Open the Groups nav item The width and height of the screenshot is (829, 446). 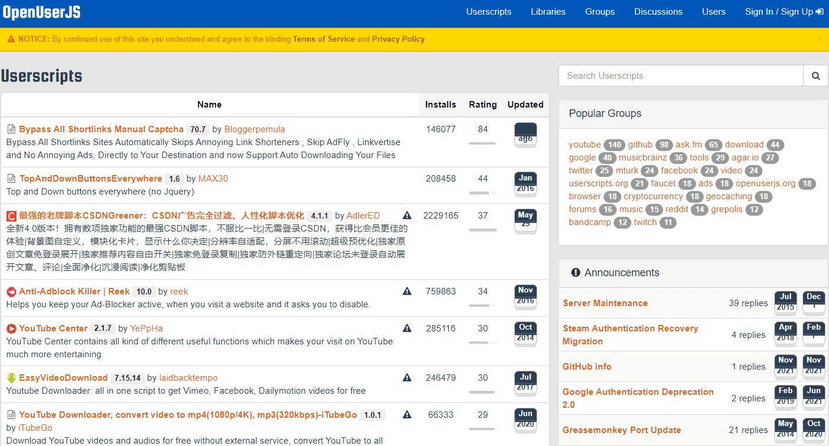(x=600, y=12)
